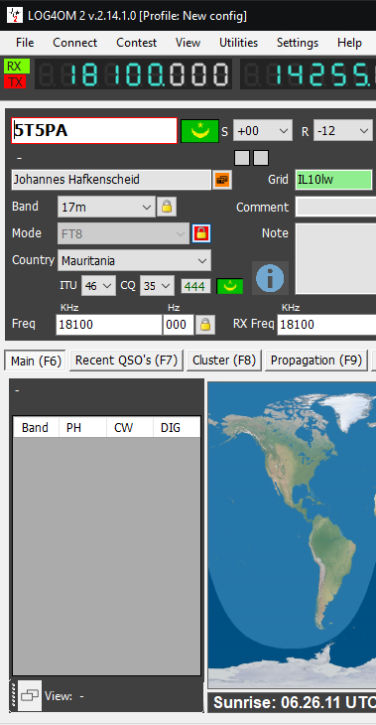Click the Freq KHz field 18100
The image size is (376, 725).
coord(109,325)
